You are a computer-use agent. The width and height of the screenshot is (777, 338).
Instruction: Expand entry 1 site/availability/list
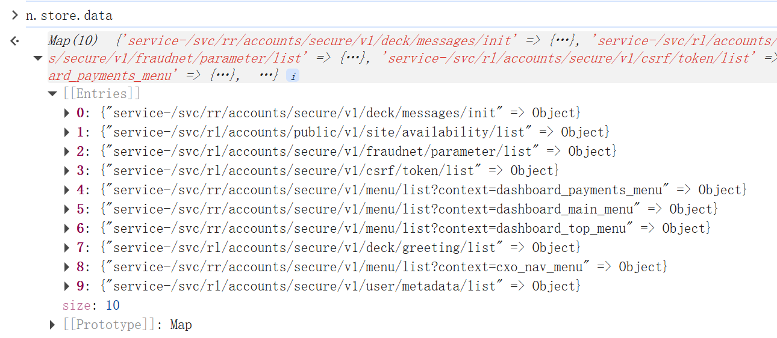coord(67,132)
